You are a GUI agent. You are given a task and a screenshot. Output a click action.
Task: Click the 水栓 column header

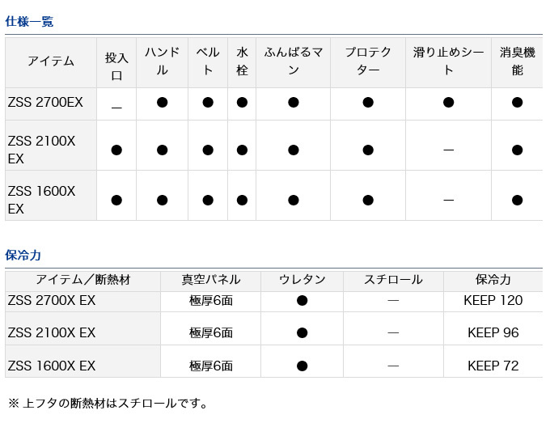pyautogui.click(x=242, y=61)
